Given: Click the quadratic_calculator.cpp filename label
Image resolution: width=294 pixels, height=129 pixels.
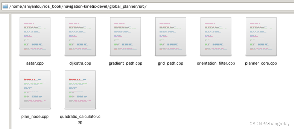Looking at the screenshot, I should pyautogui.click(x=80, y=119).
